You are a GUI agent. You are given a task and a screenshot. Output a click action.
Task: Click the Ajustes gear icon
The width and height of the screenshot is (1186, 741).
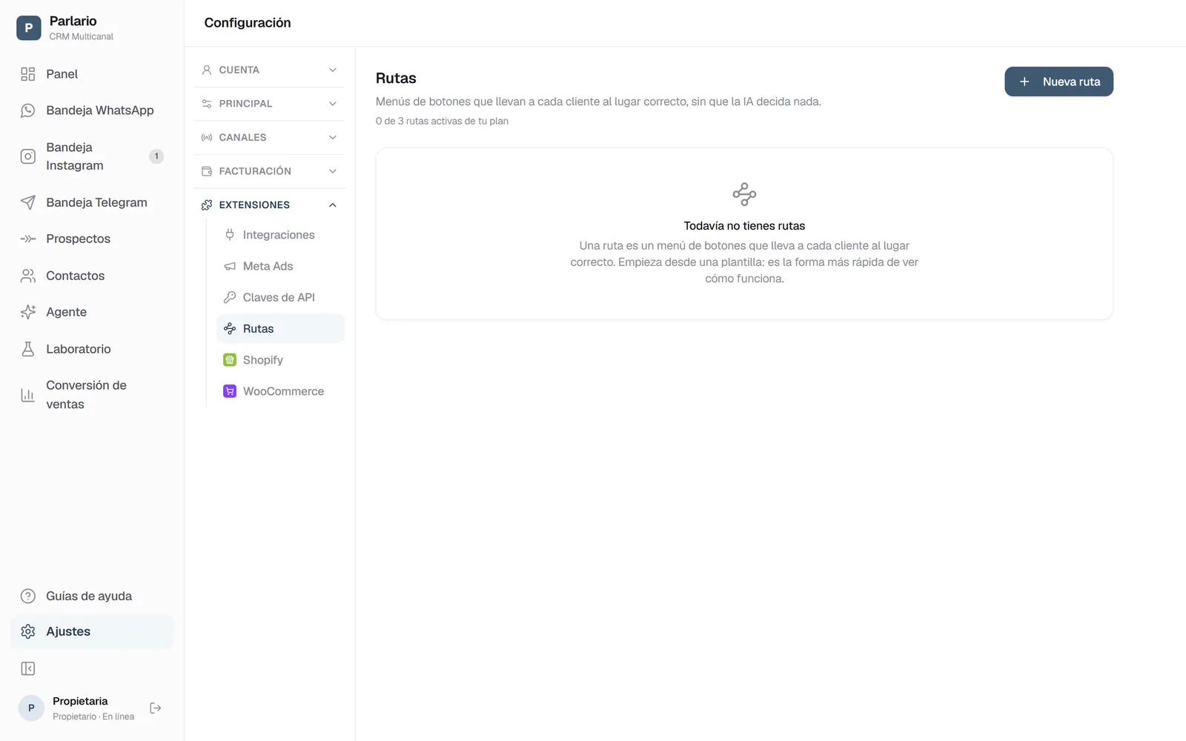point(28,631)
